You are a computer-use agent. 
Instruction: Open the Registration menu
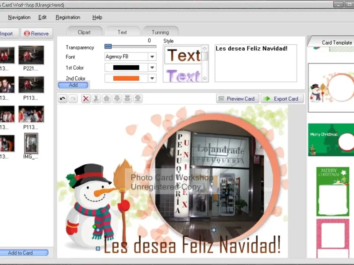click(68, 17)
